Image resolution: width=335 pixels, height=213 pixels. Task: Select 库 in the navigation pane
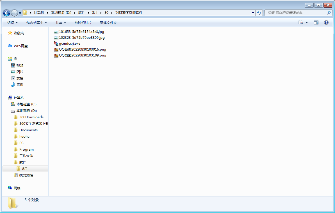[15, 59]
